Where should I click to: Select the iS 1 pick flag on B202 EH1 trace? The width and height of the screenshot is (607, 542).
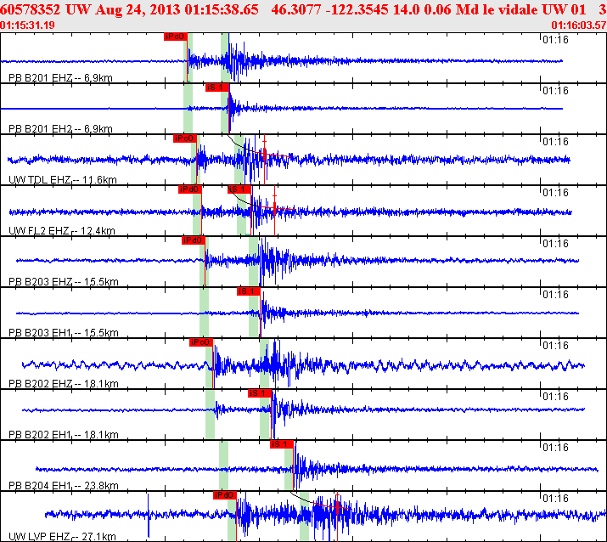coord(260,394)
